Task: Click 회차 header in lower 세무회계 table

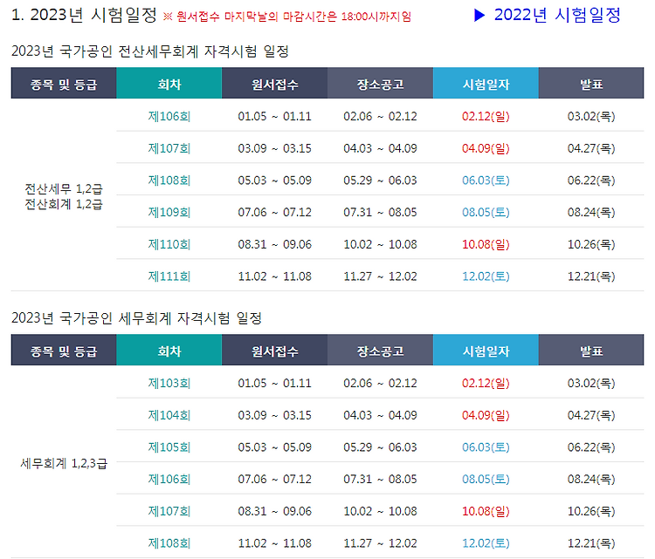Action: click(169, 350)
